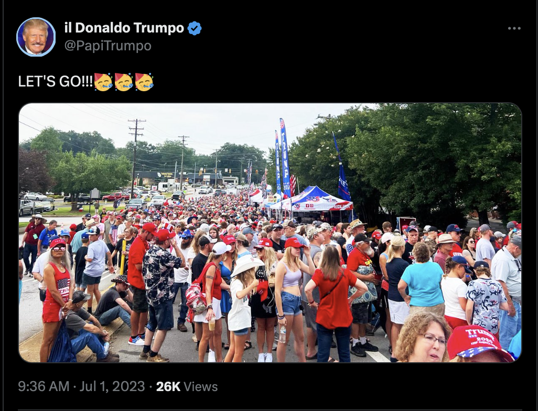The width and height of the screenshot is (538, 411).
Task: Click the tall wooden utility pole in photo
Action: [x=135, y=158]
